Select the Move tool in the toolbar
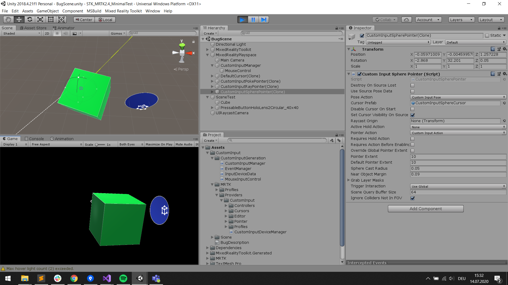 point(19,19)
